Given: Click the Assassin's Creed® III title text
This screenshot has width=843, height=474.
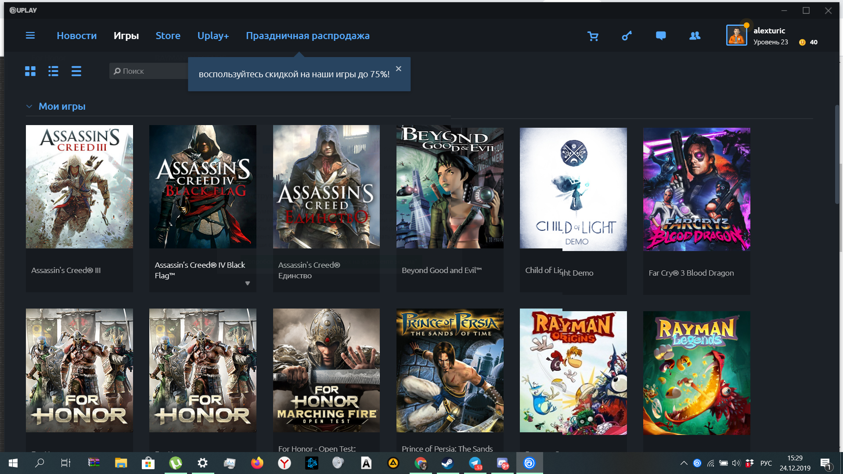Looking at the screenshot, I should pos(66,270).
